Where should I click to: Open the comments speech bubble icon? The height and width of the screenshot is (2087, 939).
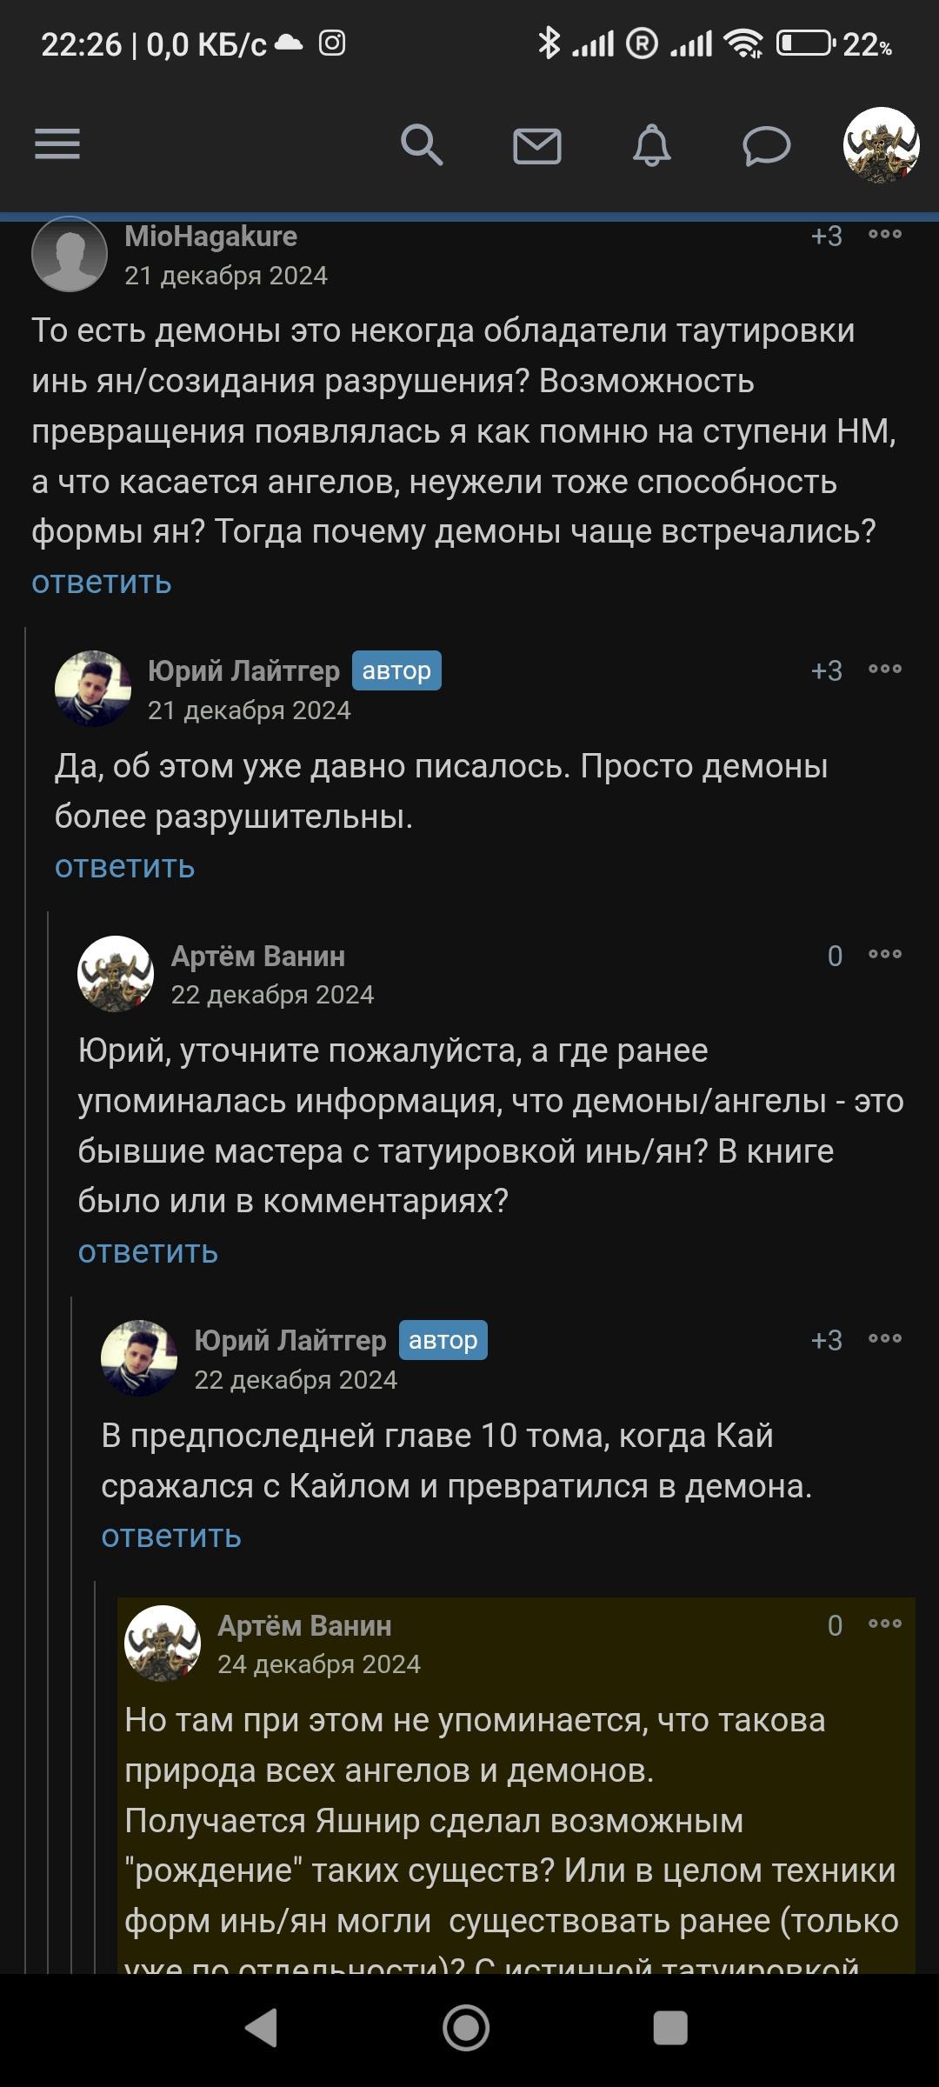(766, 145)
